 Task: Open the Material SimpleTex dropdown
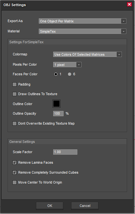83,31
